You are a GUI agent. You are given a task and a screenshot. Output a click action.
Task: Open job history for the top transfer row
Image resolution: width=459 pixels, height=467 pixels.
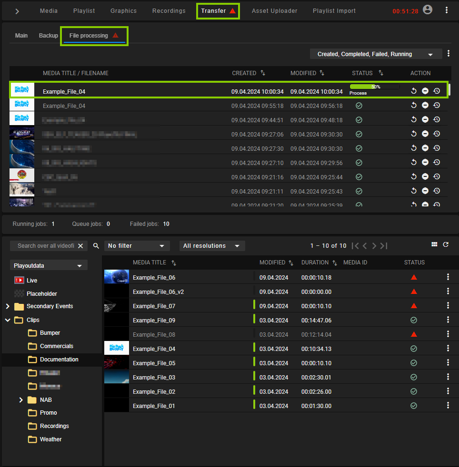point(437,90)
